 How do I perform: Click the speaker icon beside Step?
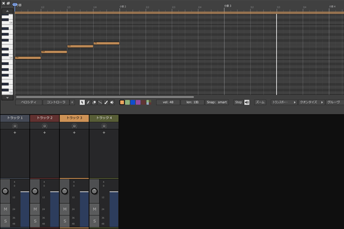pyautogui.click(x=247, y=102)
